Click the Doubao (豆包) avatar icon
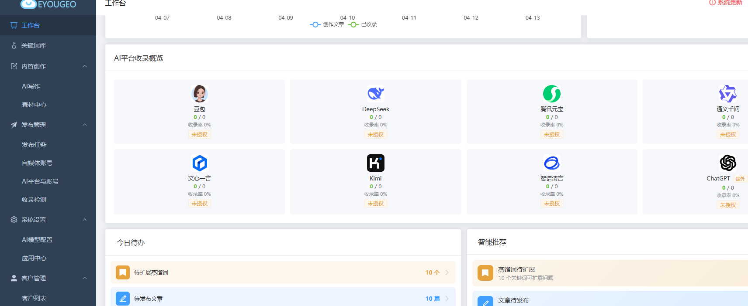Image resolution: width=748 pixels, height=306 pixels. click(199, 94)
